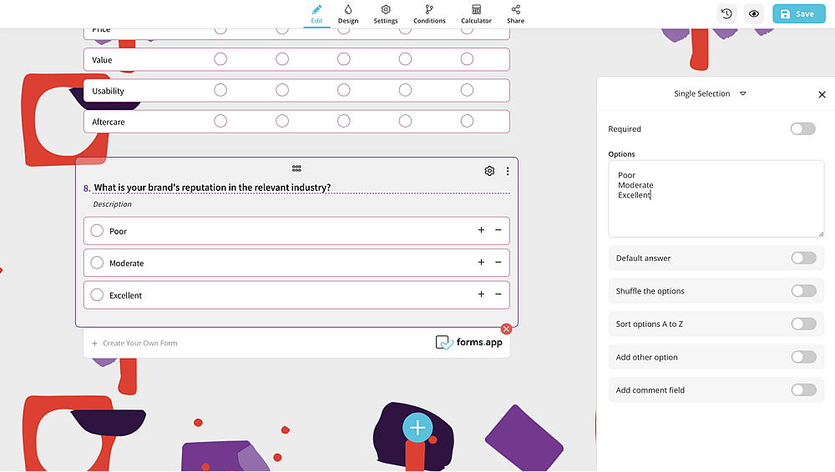Image resolution: width=835 pixels, height=472 pixels.
Task: Open the Edit tab with pencil icon
Action: tap(316, 14)
